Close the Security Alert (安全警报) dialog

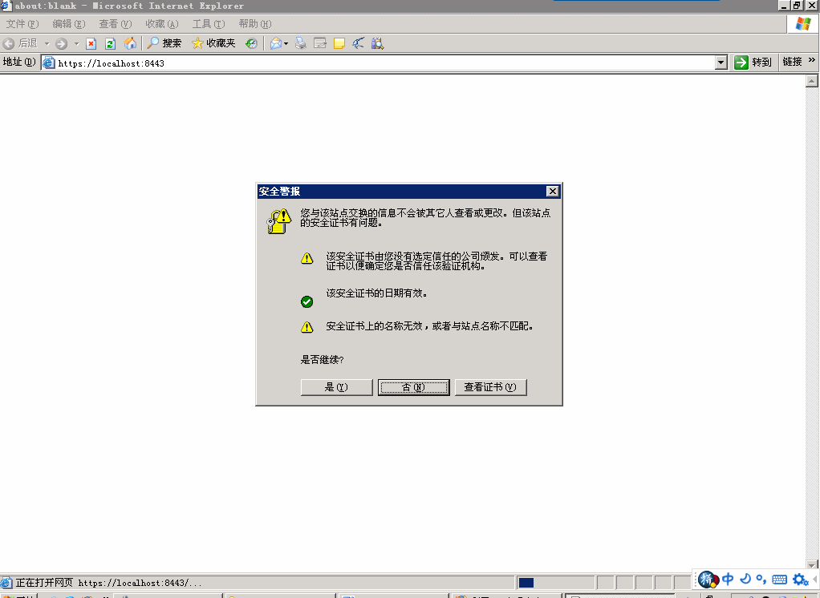[552, 191]
